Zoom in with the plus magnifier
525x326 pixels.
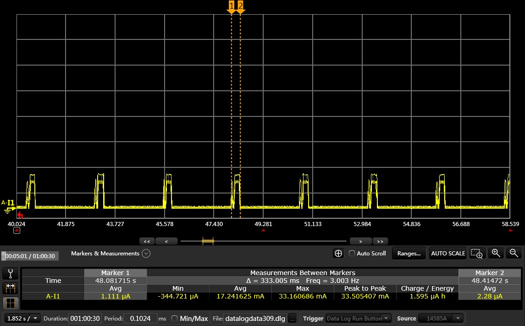(x=496, y=254)
